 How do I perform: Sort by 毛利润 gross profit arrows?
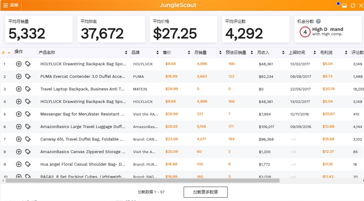[x=346, y=53]
